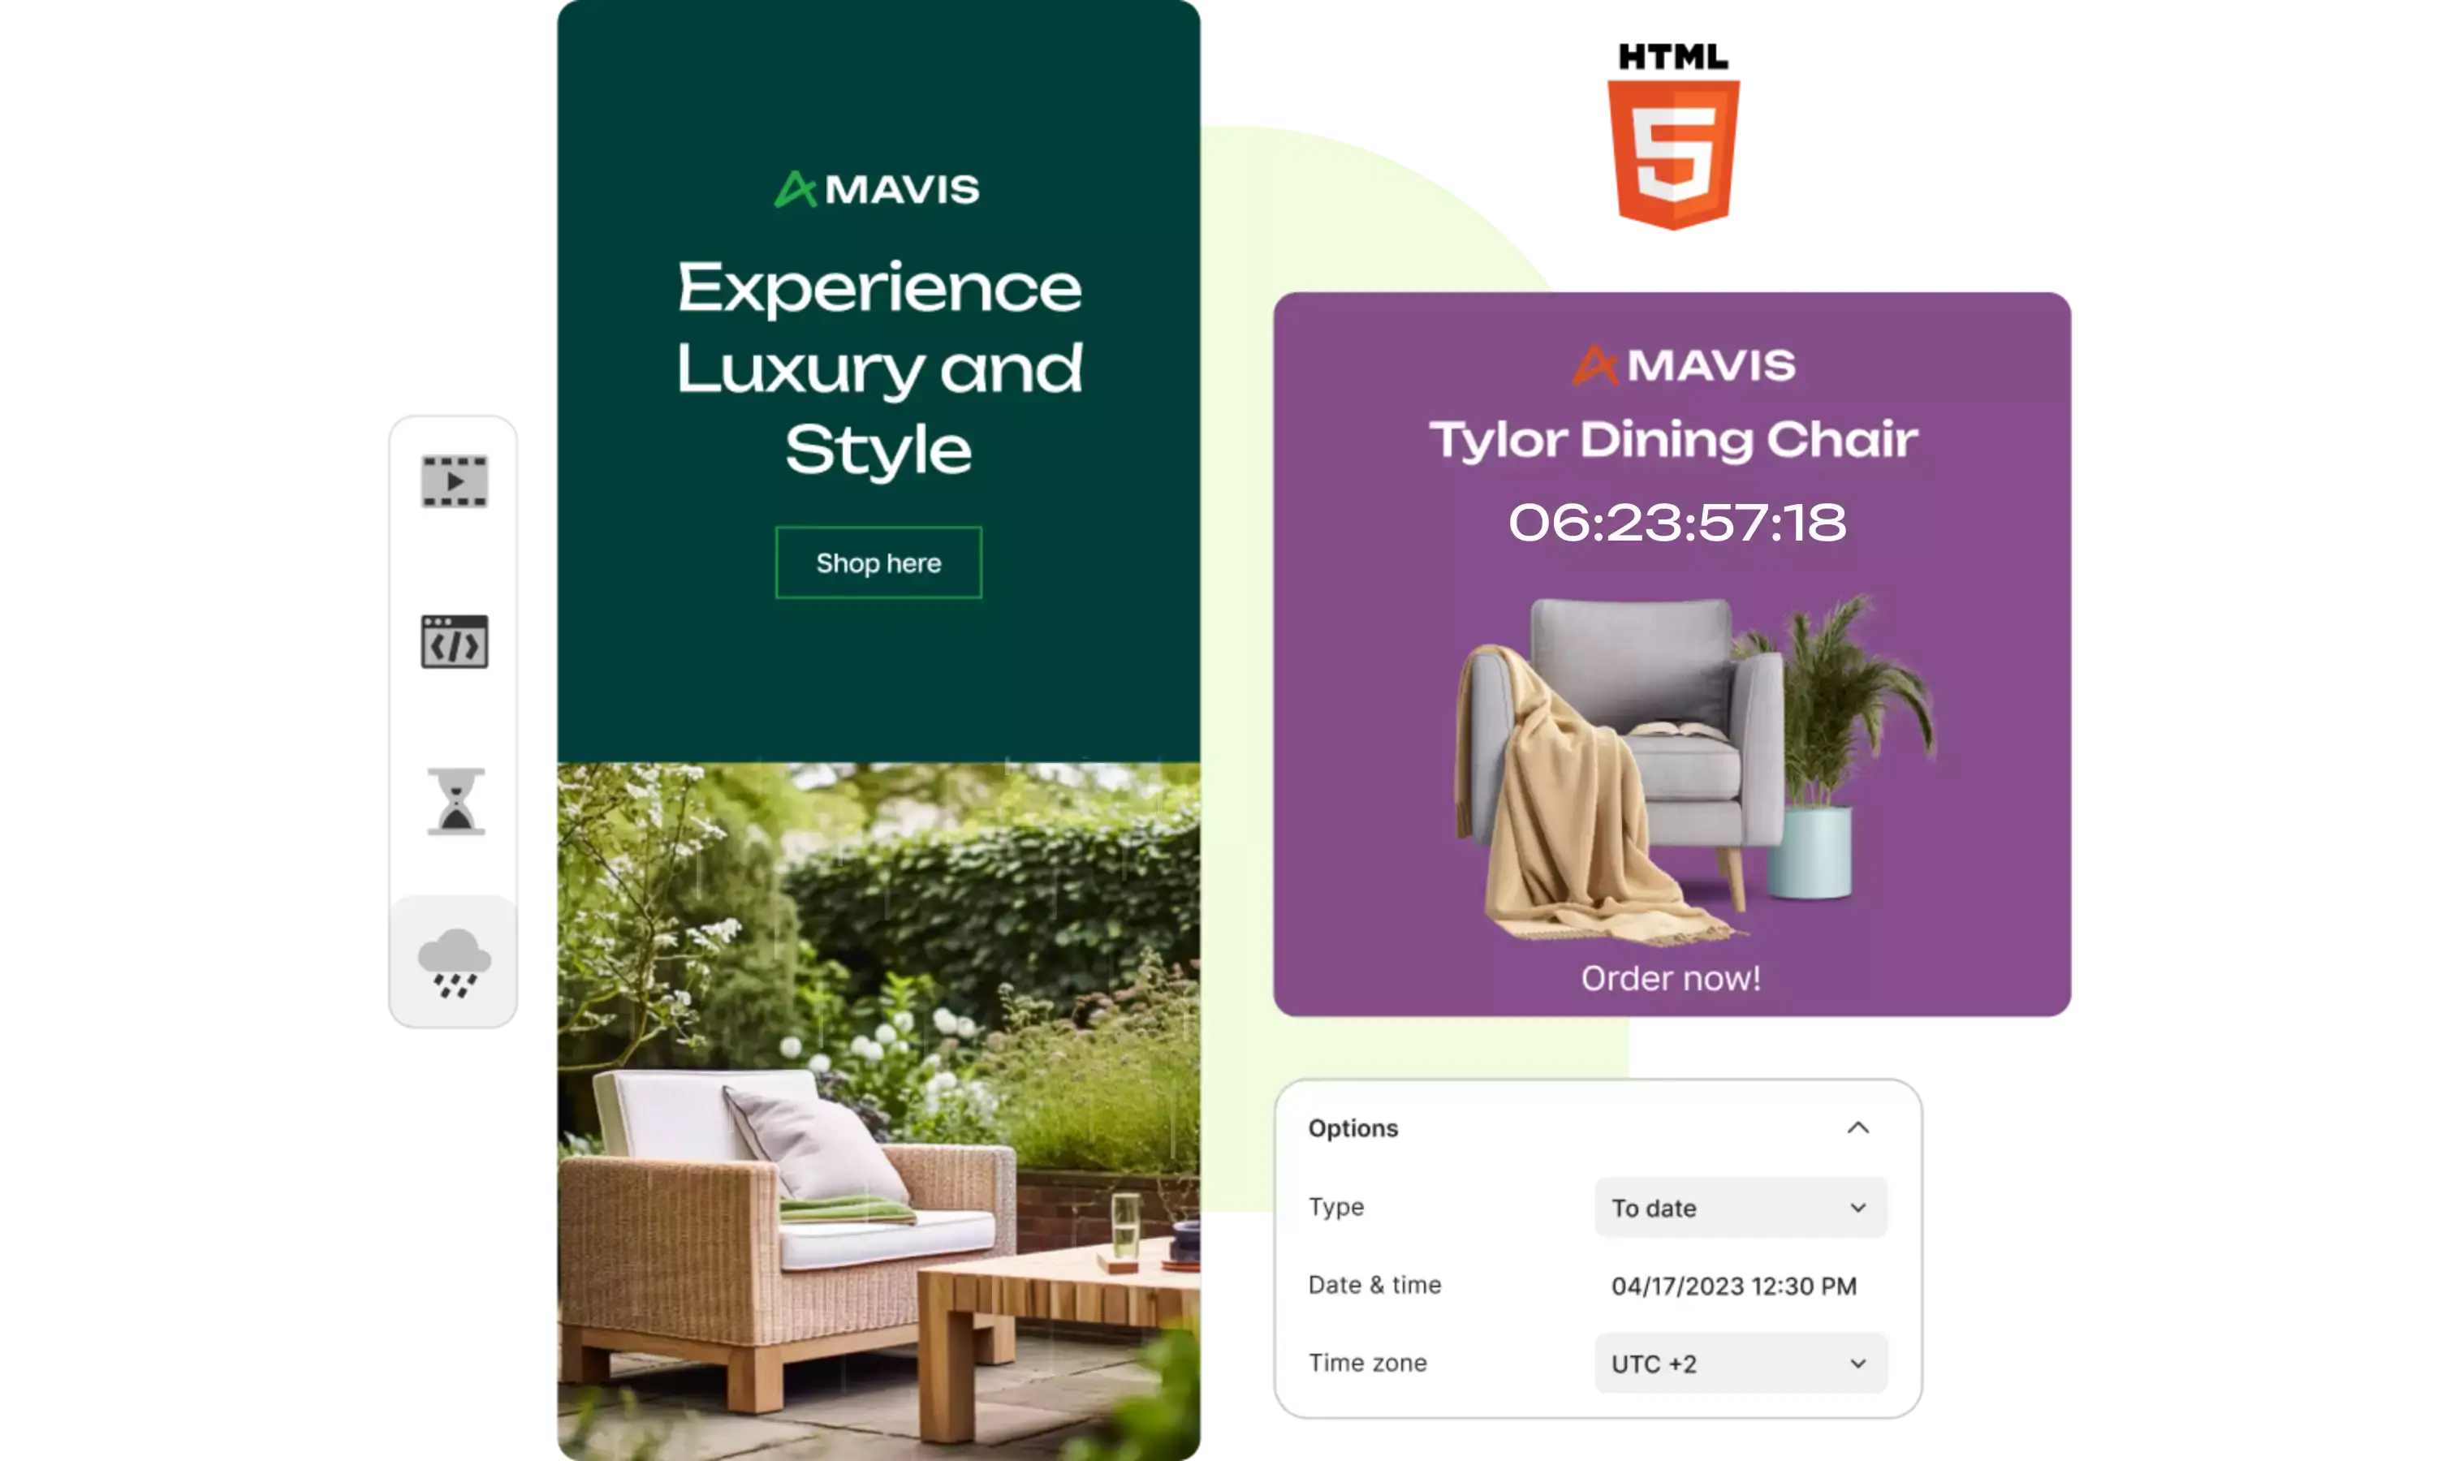Select the HTML code editor icon

point(454,642)
